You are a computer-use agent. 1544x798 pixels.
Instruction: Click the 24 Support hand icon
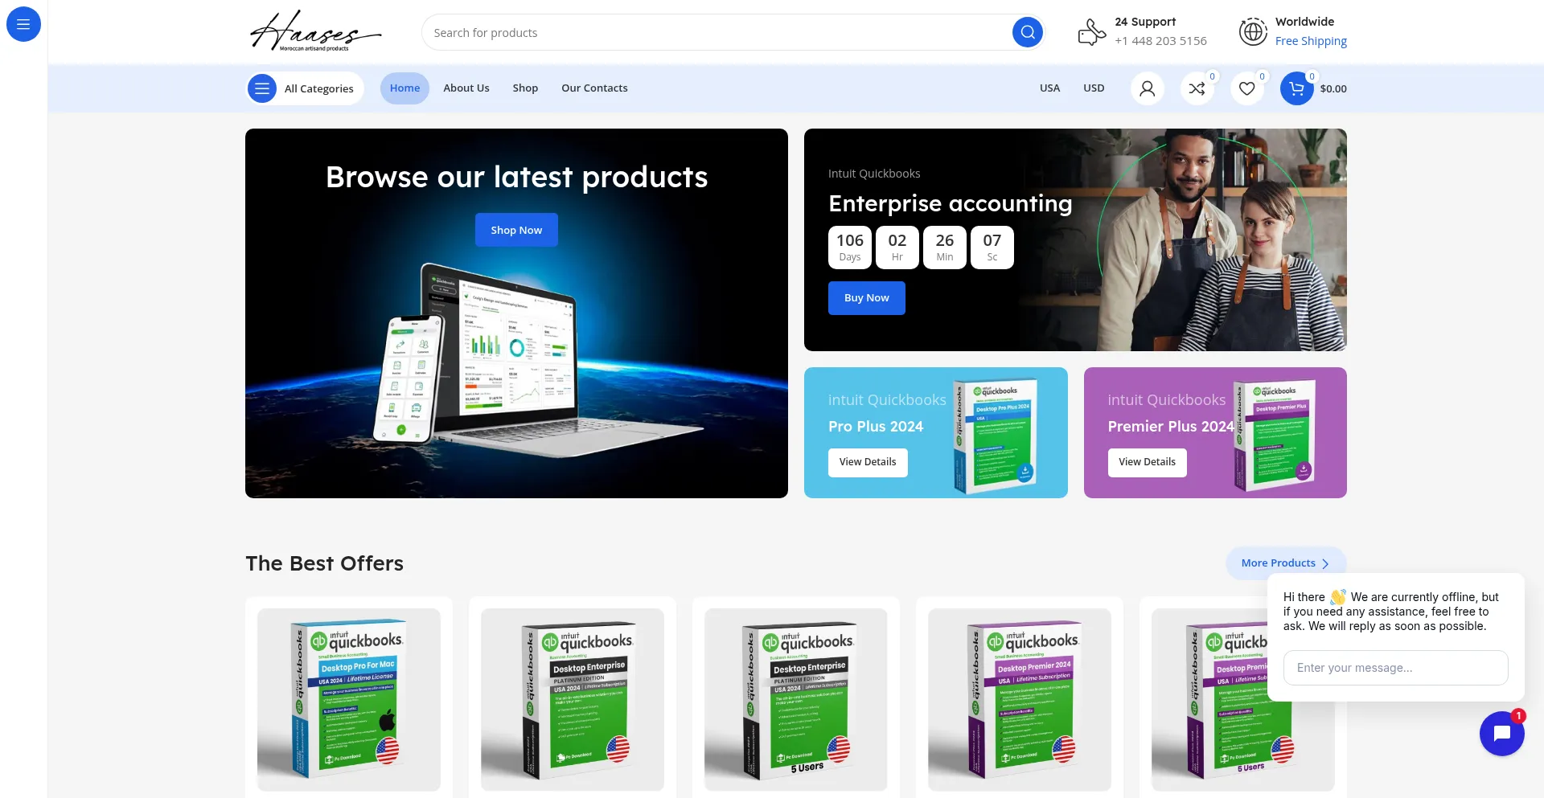[x=1091, y=32]
